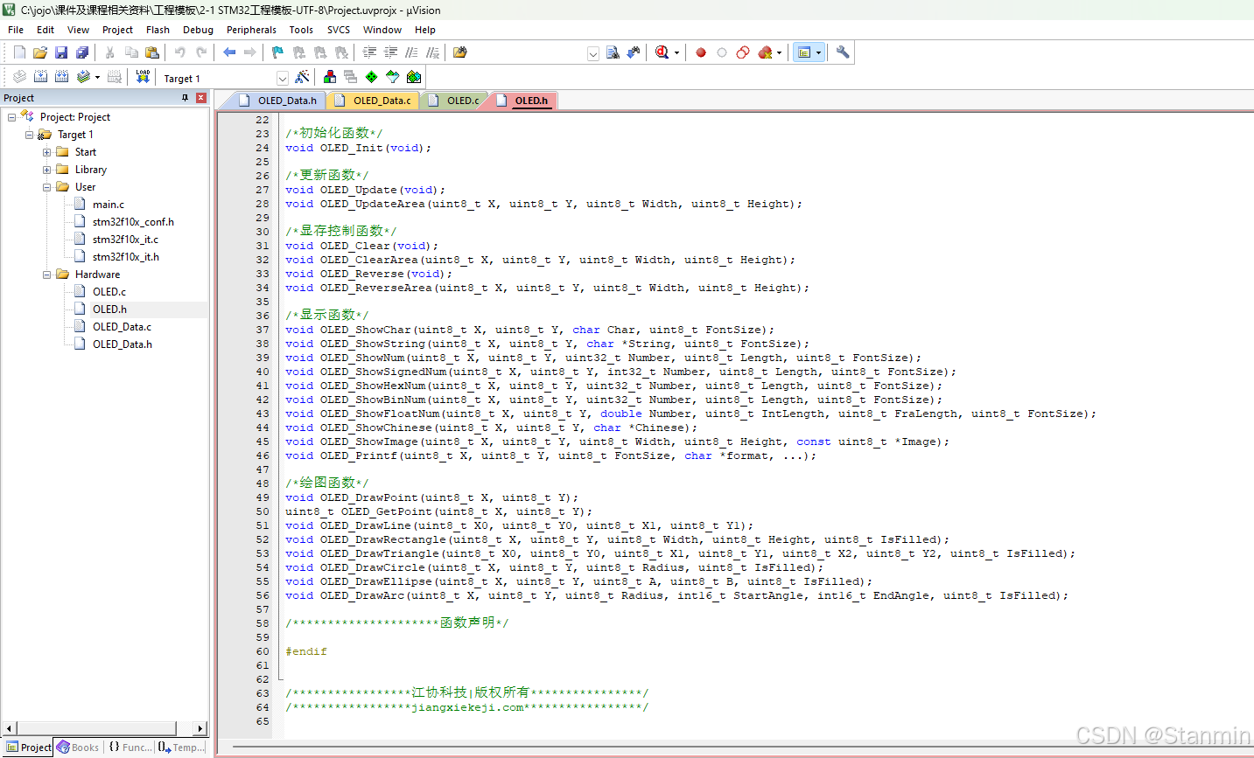Open the debug session dropdown arrow
The height and width of the screenshot is (758, 1254).
pos(676,52)
